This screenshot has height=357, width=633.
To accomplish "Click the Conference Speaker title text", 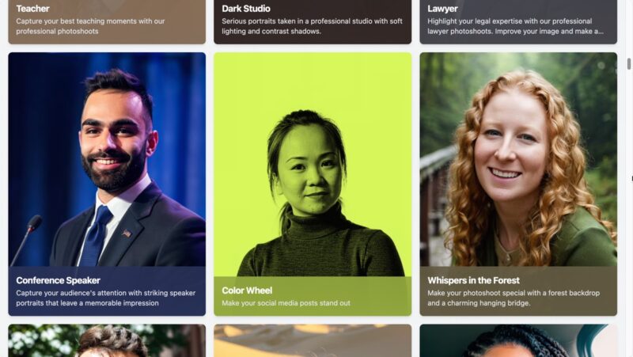I will [58, 280].
